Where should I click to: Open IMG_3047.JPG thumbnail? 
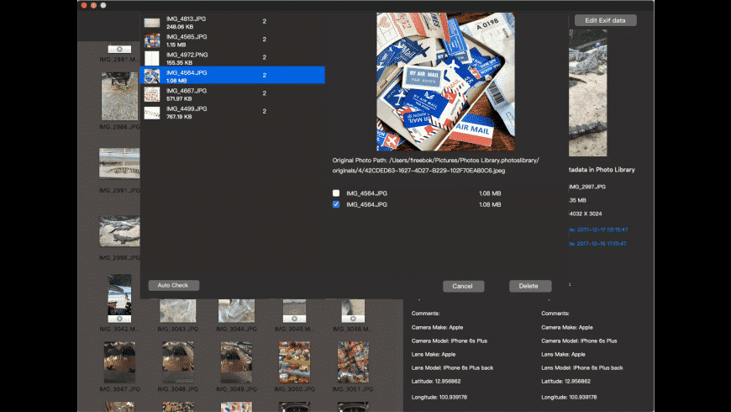pos(119,362)
